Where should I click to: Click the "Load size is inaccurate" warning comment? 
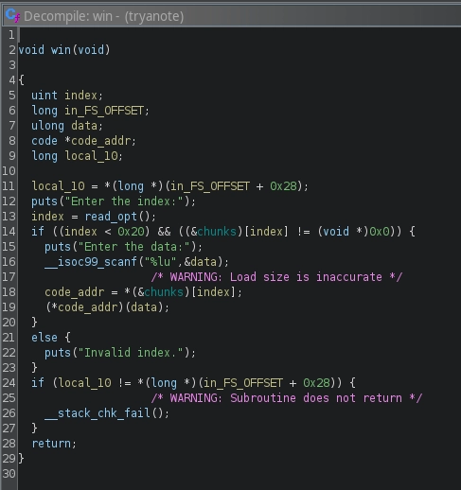coord(276,277)
